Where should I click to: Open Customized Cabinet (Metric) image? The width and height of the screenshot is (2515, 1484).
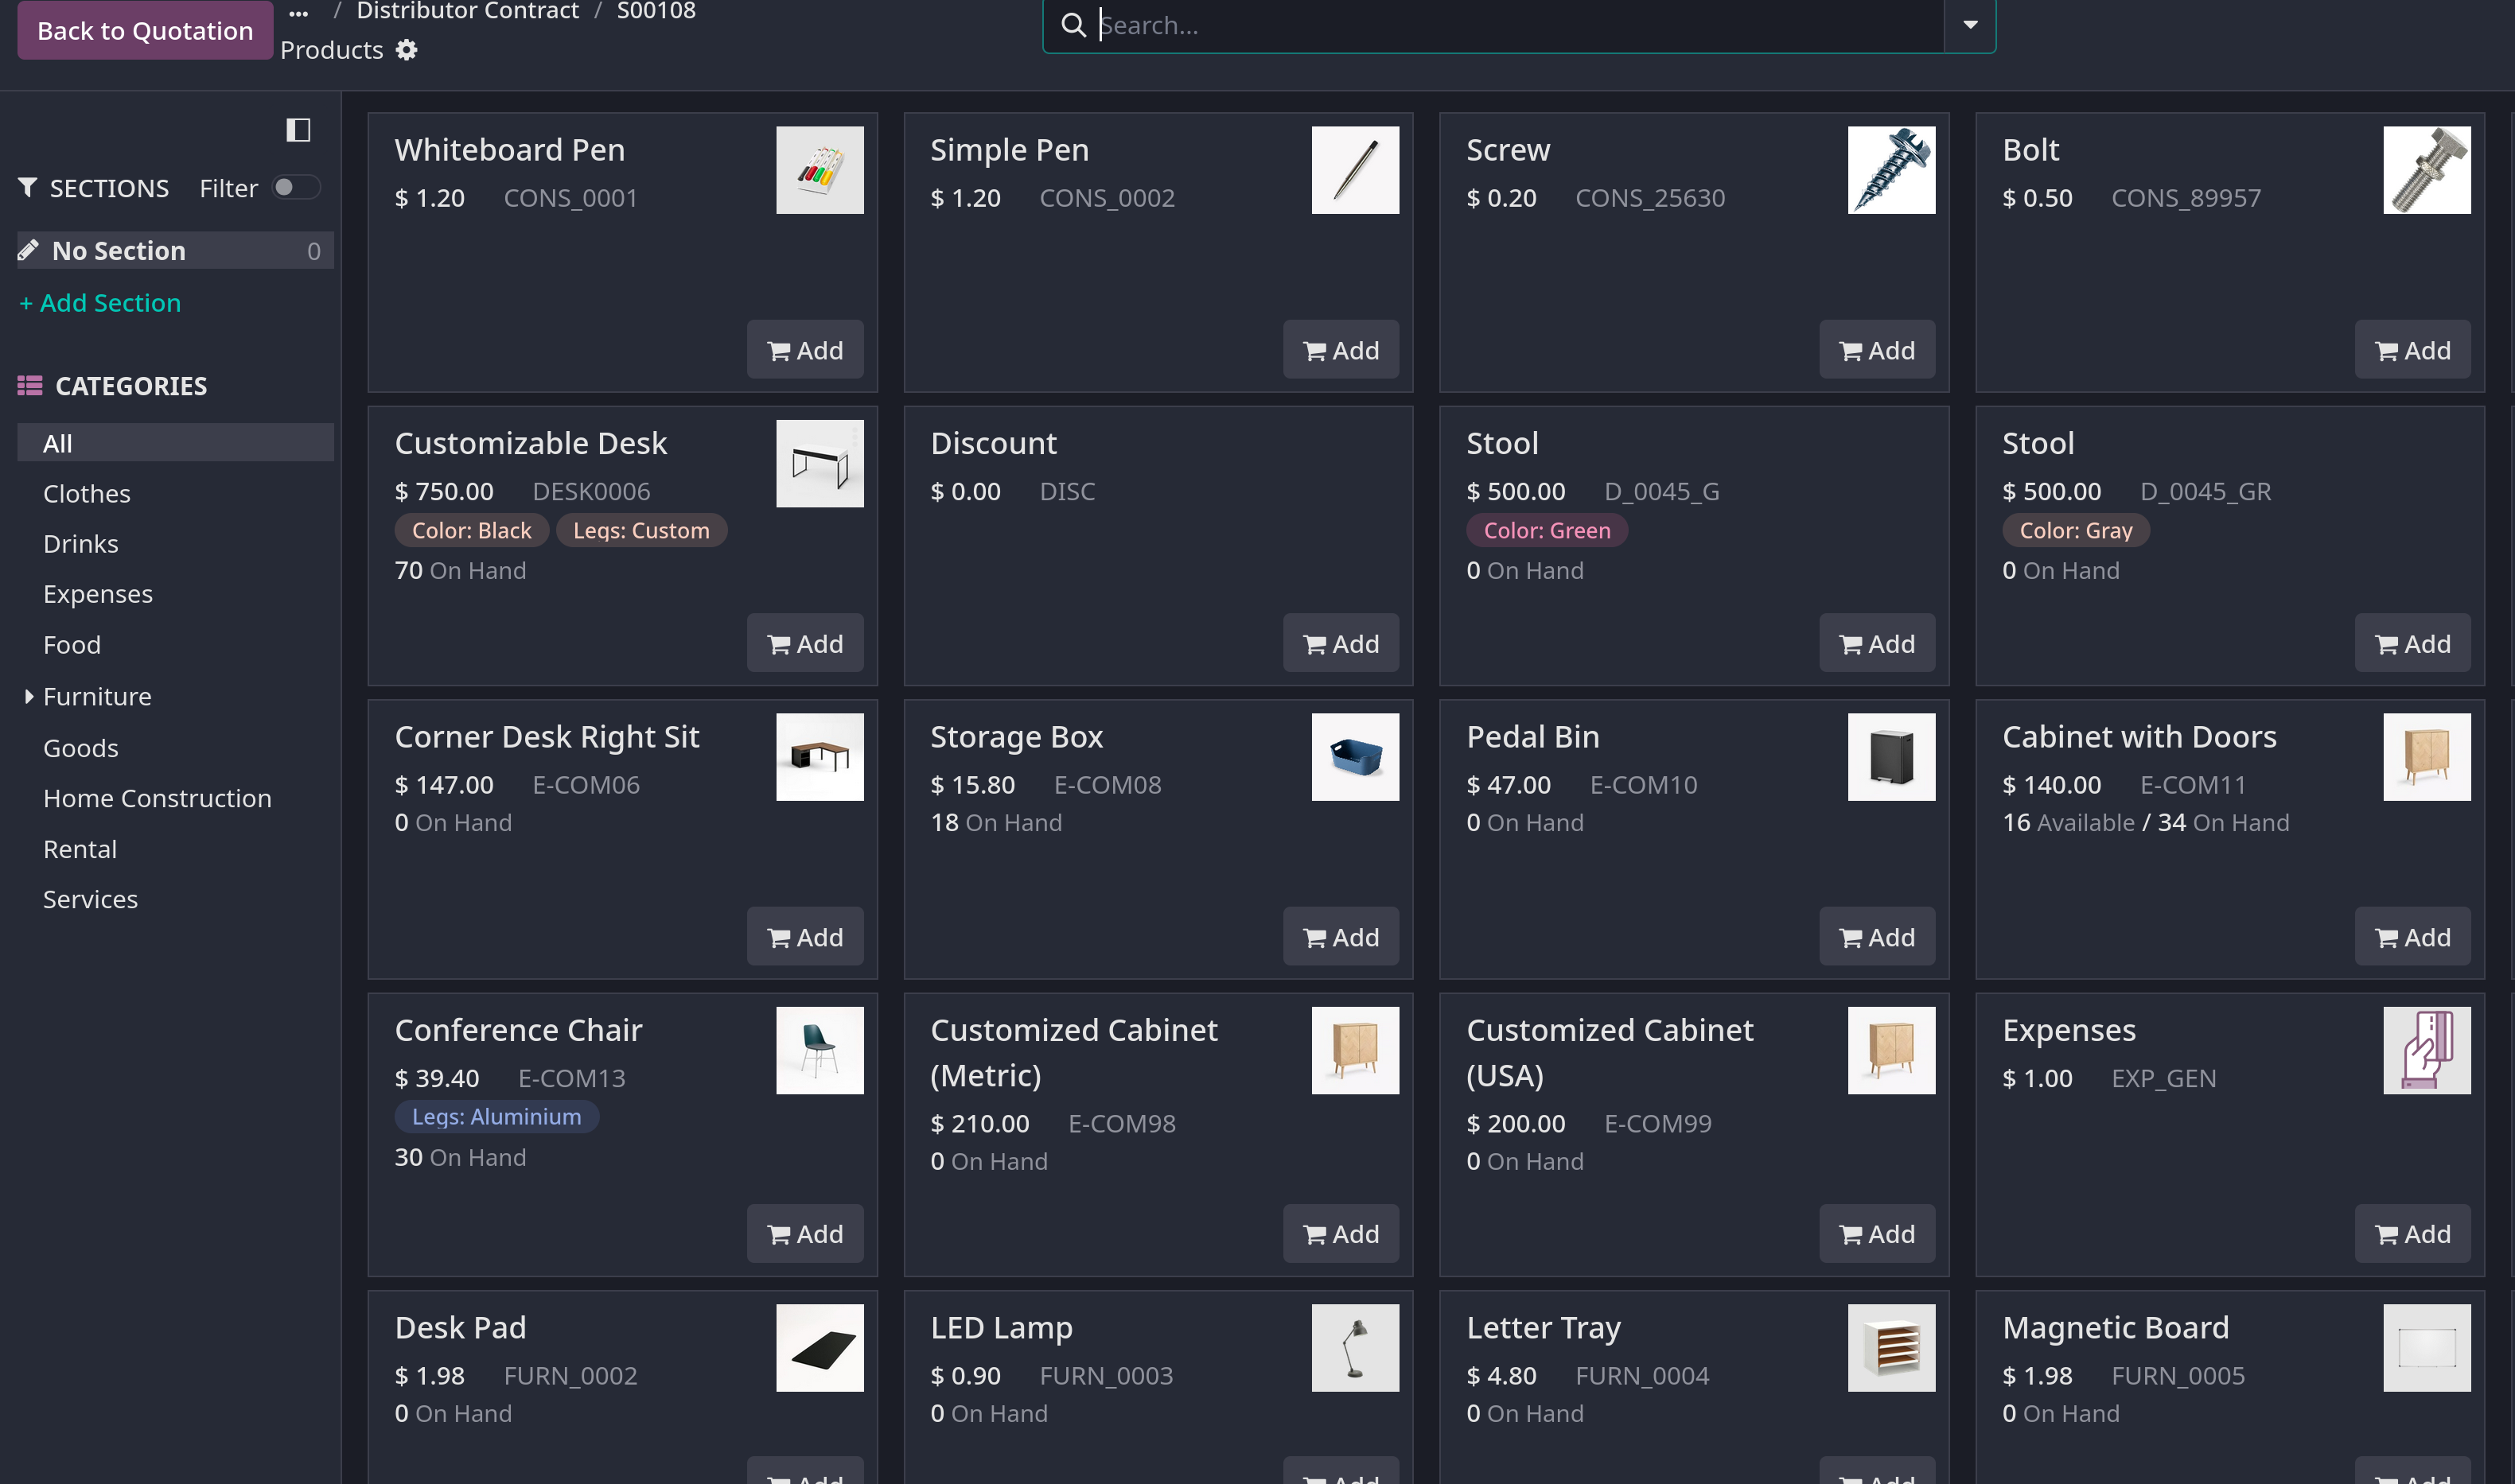coord(1354,1050)
